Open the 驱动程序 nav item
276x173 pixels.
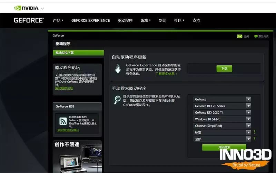point(125,20)
